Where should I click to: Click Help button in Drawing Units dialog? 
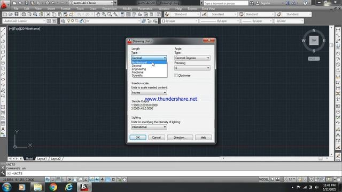(x=203, y=138)
